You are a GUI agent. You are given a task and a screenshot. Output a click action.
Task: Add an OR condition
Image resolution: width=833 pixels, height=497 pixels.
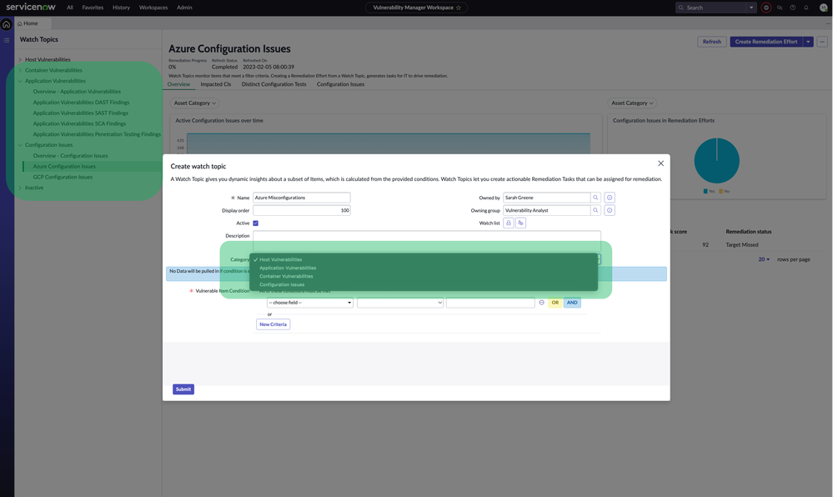[x=554, y=303]
